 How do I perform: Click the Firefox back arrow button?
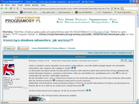click(x=1, y=9)
